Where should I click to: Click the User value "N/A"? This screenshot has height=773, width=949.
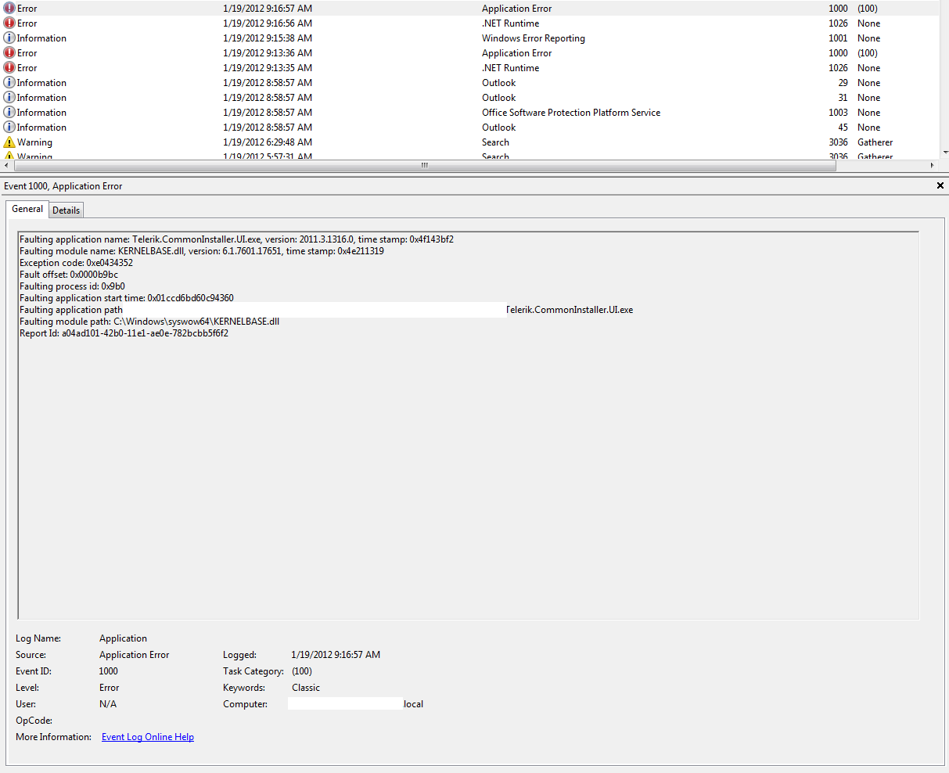coord(108,704)
